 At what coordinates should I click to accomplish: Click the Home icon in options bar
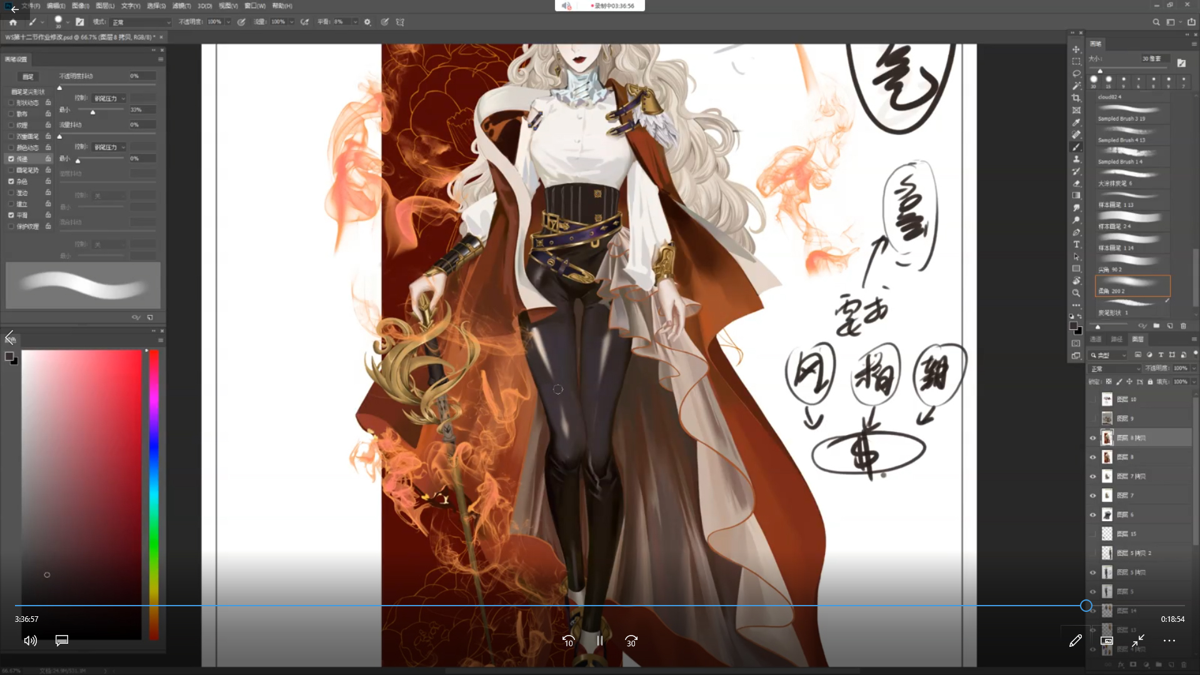(x=12, y=22)
